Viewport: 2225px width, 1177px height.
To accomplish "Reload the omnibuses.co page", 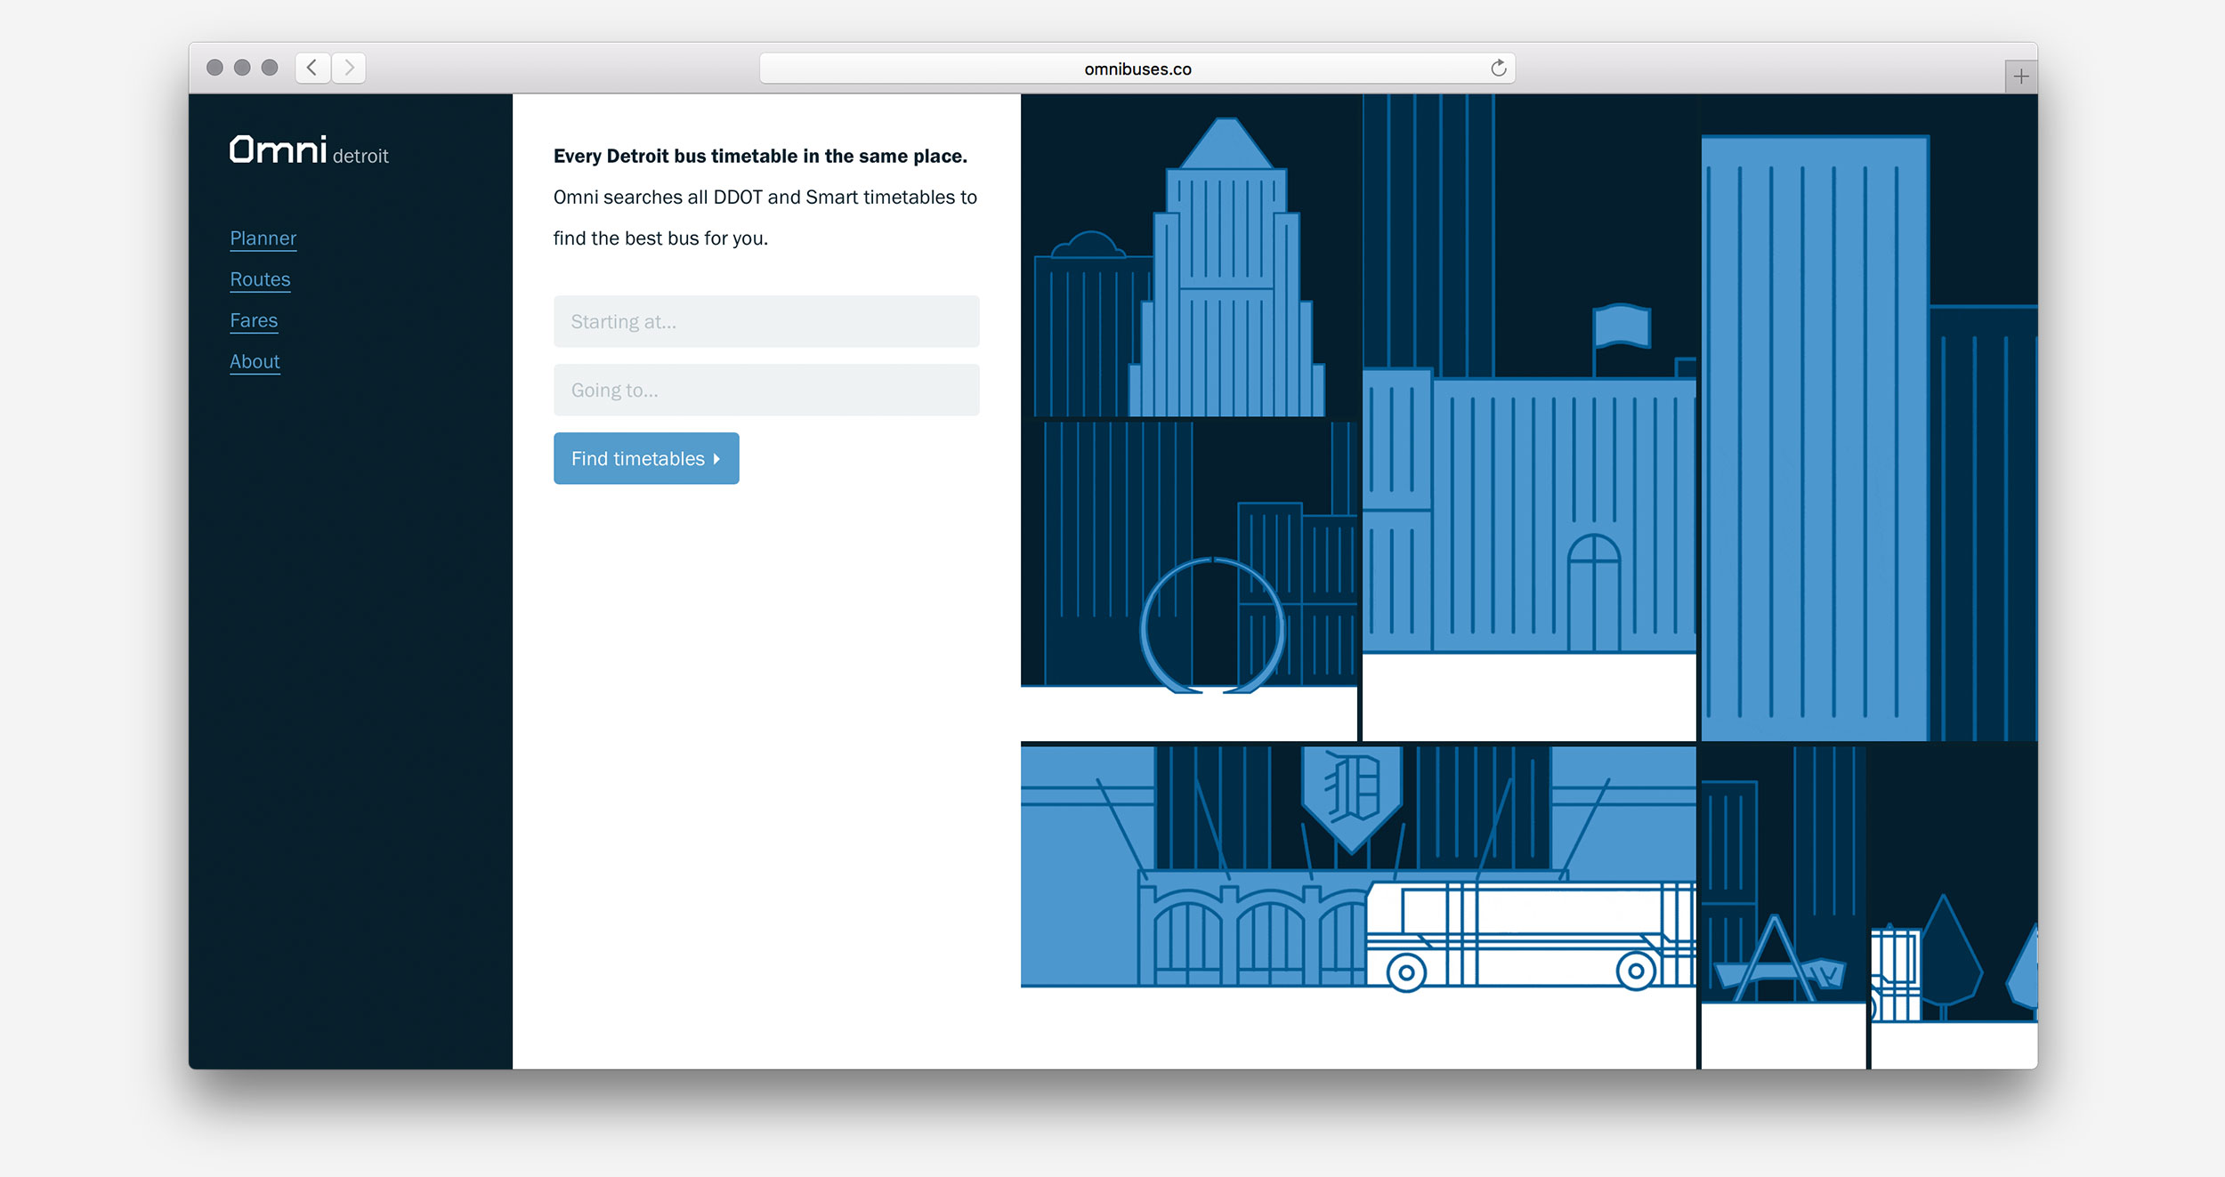I will coord(1498,68).
